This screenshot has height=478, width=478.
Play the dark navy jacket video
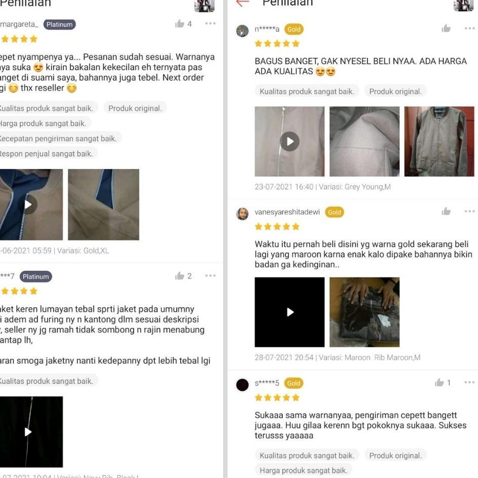[x=29, y=432]
